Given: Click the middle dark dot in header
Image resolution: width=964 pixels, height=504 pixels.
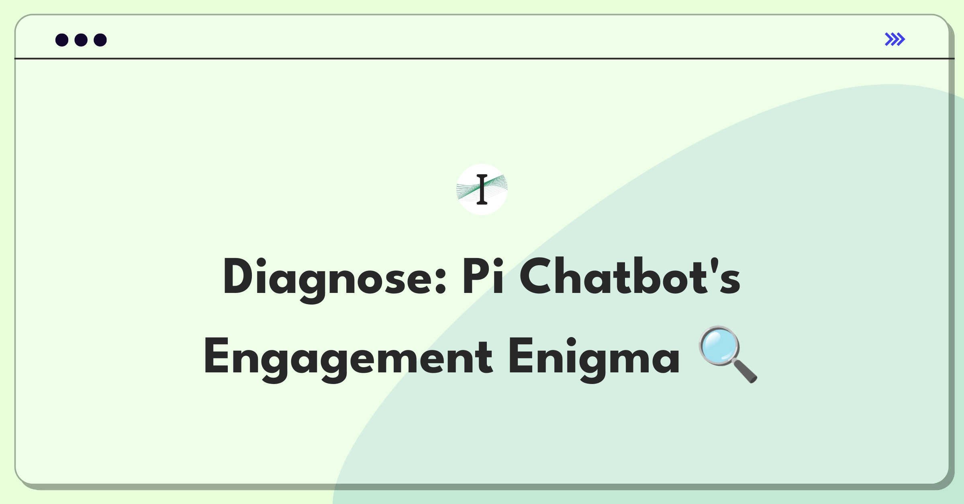Looking at the screenshot, I should (x=81, y=40).
